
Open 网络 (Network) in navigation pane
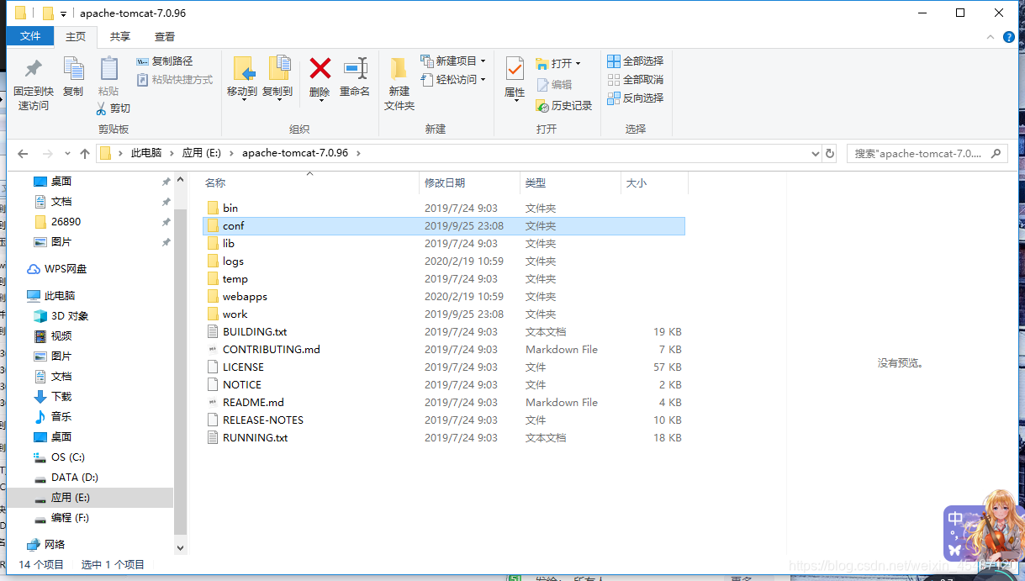tap(55, 545)
